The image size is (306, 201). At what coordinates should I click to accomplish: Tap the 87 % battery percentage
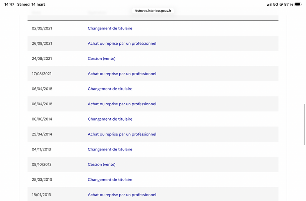[x=289, y=5]
